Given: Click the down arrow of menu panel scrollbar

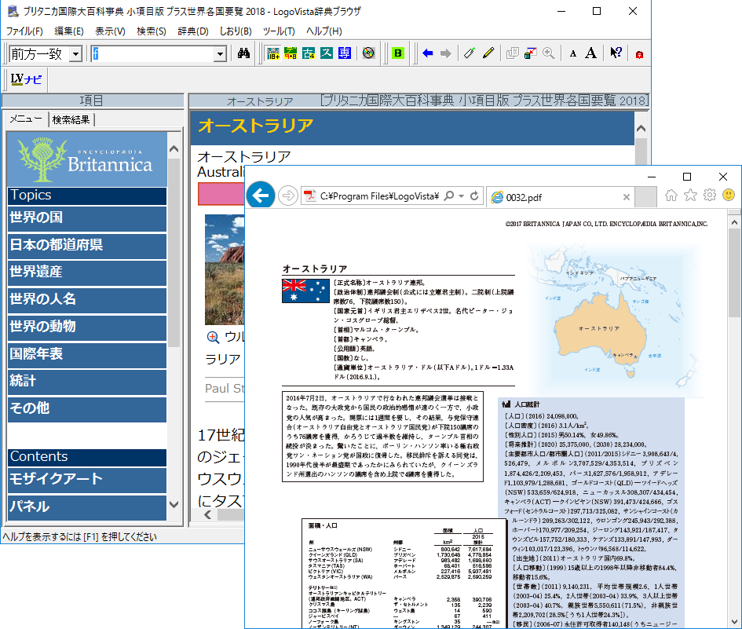Looking at the screenshot, I should tap(174, 504).
